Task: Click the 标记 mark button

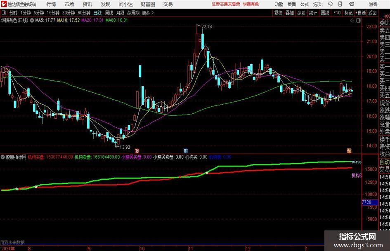Action: coord(348,13)
